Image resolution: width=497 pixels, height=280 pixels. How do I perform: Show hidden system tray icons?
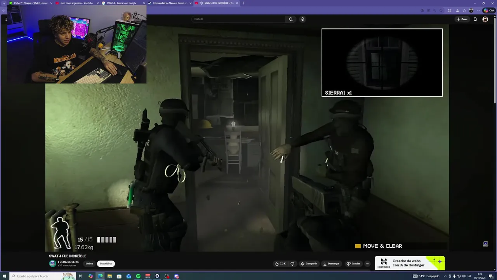445,276
